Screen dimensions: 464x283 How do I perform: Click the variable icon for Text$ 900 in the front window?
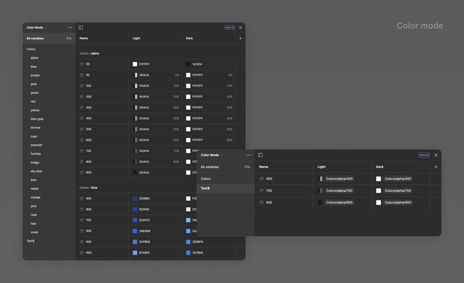coord(261,202)
